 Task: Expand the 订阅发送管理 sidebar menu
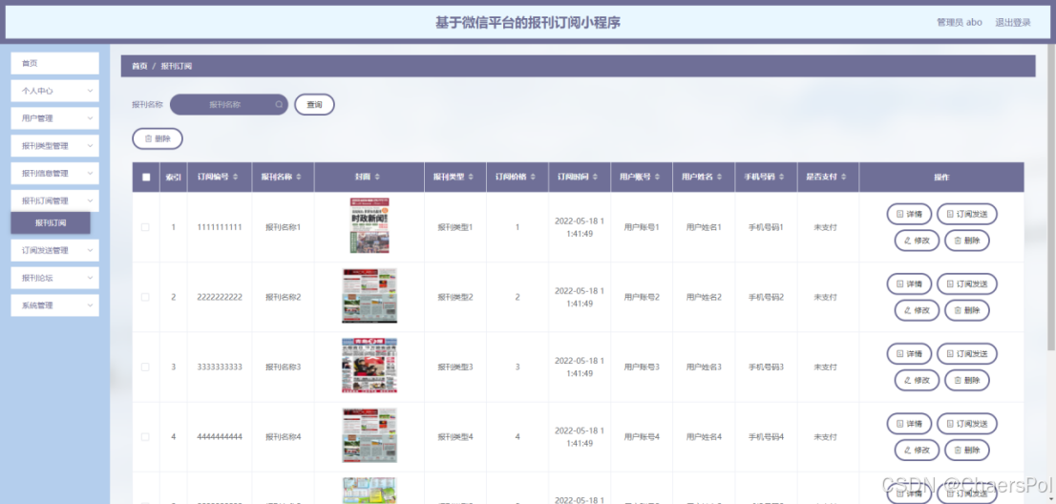click(54, 250)
